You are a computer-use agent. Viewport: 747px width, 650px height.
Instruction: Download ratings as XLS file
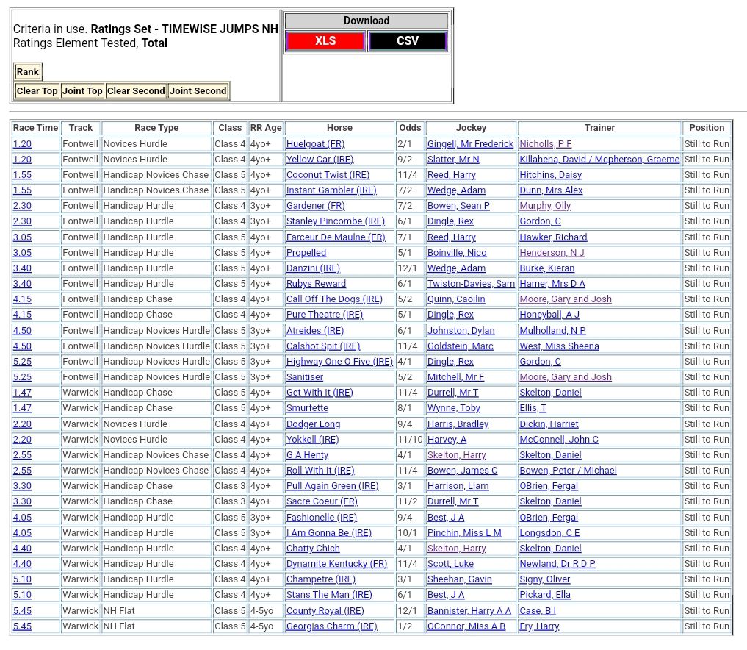coord(325,41)
